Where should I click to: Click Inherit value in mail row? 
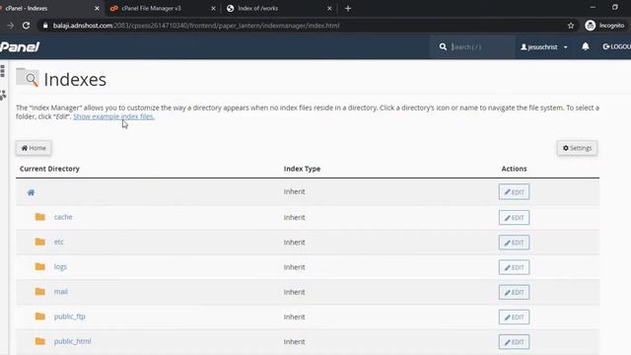[294, 292]
